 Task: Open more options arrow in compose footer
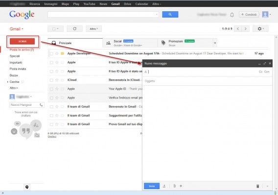pos(267,186)
